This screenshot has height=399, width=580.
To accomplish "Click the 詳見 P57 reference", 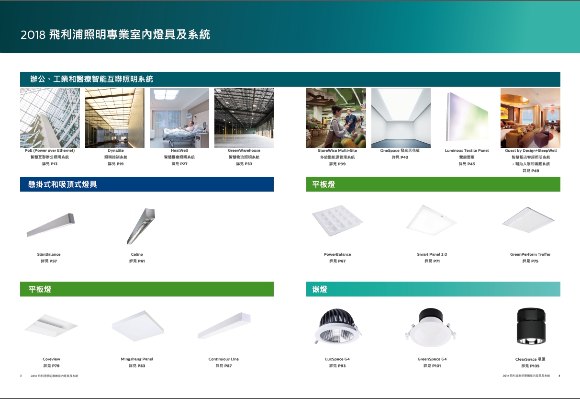I will click(49, 261).
